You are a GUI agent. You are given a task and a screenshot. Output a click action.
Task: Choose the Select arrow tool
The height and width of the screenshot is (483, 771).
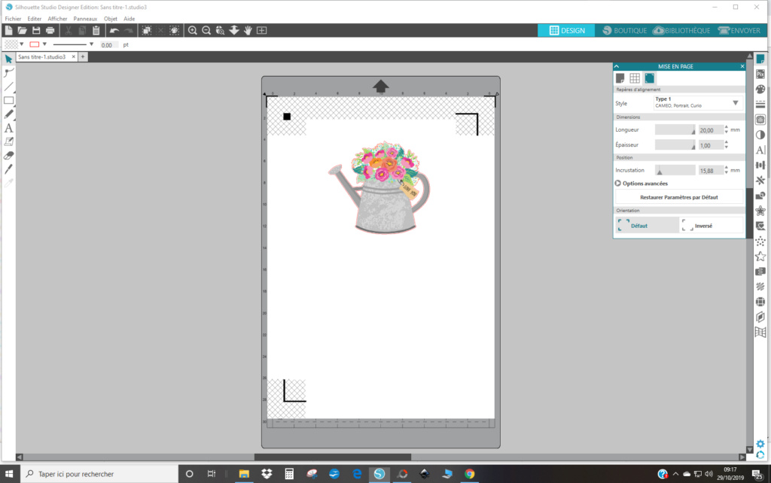[8, 59]
